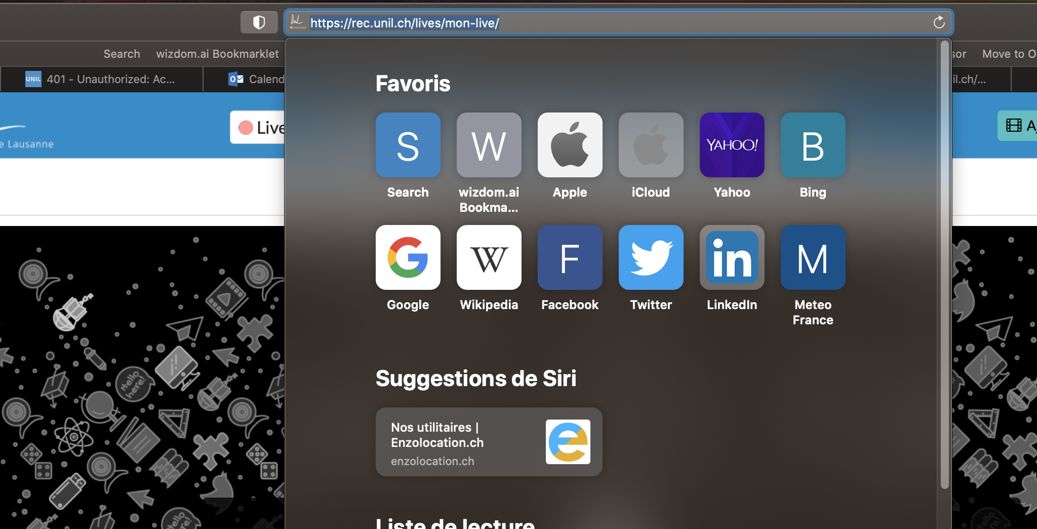Viewport: 1037px width, 529px height.
Task: Open the Wikipedia favorite
Action: click(489, 258)
